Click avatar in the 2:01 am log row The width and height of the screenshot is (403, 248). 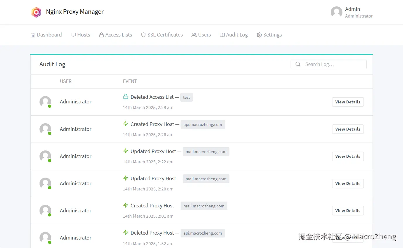(45, 211)
